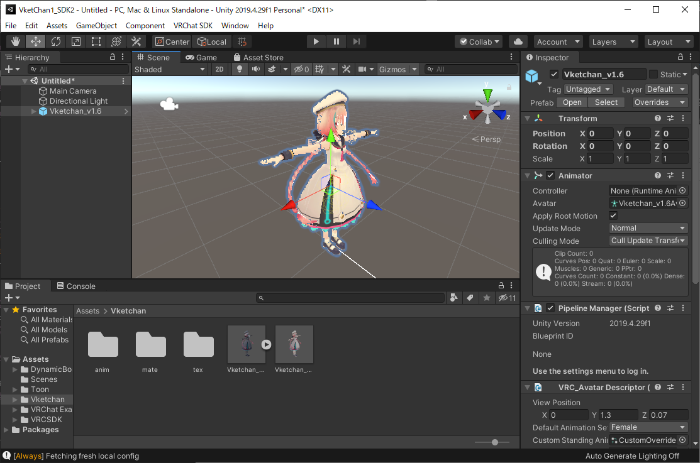Expand the Vketchan_v1.6 hierarchy item

pos(34,111)
